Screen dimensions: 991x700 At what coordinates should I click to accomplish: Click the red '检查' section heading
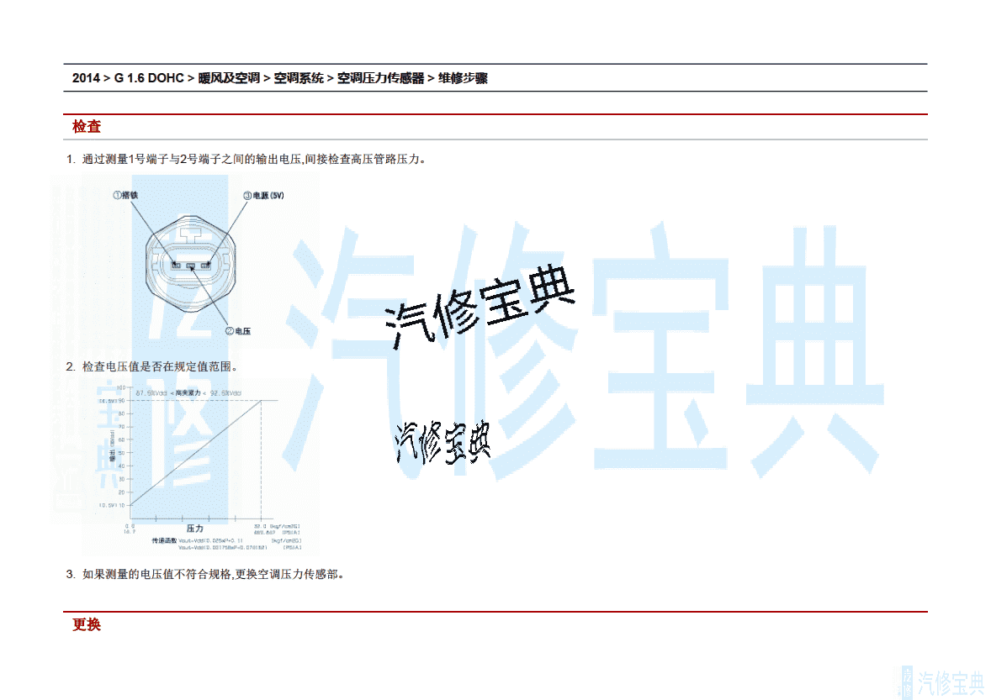pos(87,126)
